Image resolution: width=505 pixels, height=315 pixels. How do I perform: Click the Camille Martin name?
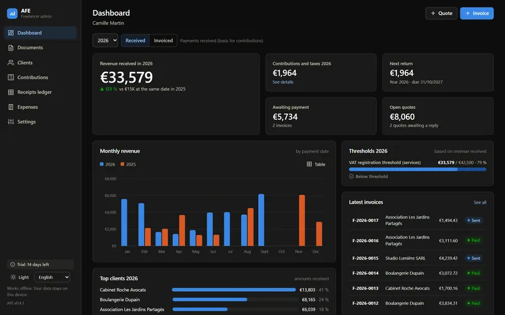pyautogui.click(x=108, y=23)
